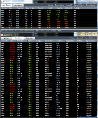Click the CoverAllLongs button

click(x=91, y=5)
